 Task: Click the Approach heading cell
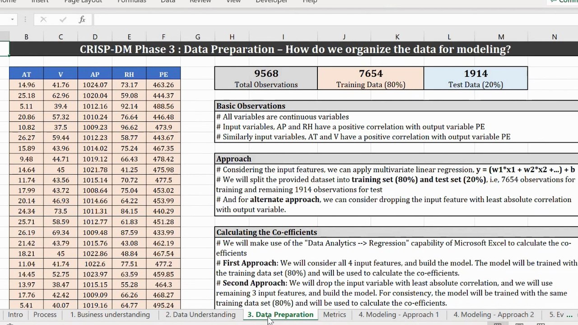tap(396, 159)
